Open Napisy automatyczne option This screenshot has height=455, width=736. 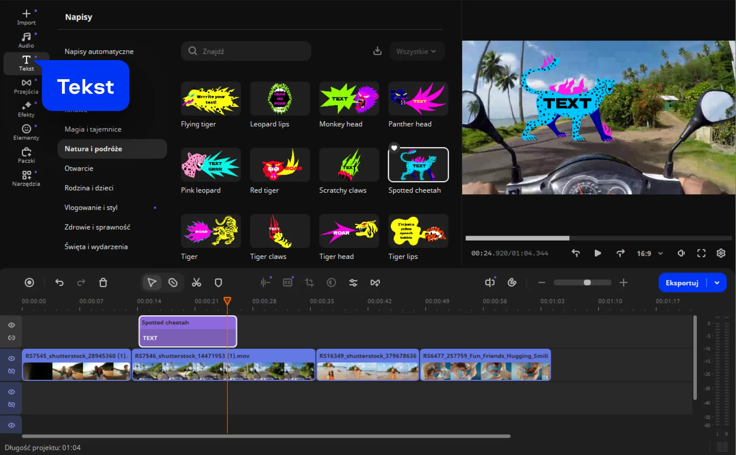pos(99,51)
